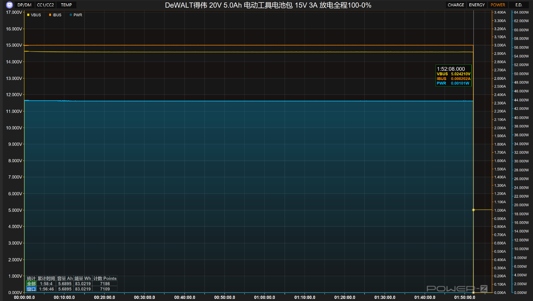Click the 容量 Ah column header

(x=65, y=279)
